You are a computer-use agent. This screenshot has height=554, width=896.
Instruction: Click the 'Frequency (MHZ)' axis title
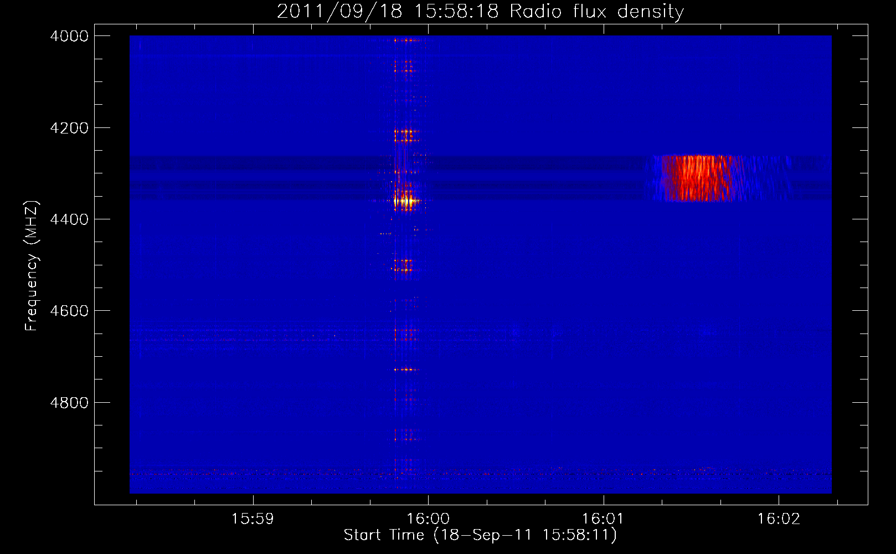pyautogui.click(x=32, y=265)
